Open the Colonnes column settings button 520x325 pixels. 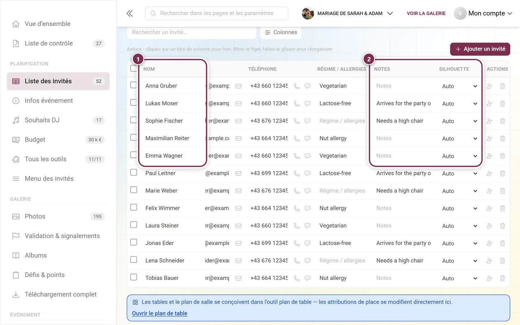[x=281, y=32]
